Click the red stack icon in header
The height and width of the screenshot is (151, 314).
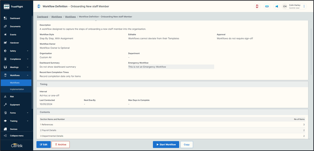click(257, 6)
